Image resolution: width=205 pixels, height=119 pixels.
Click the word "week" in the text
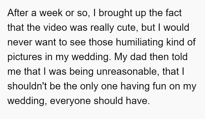coord(51,13)
